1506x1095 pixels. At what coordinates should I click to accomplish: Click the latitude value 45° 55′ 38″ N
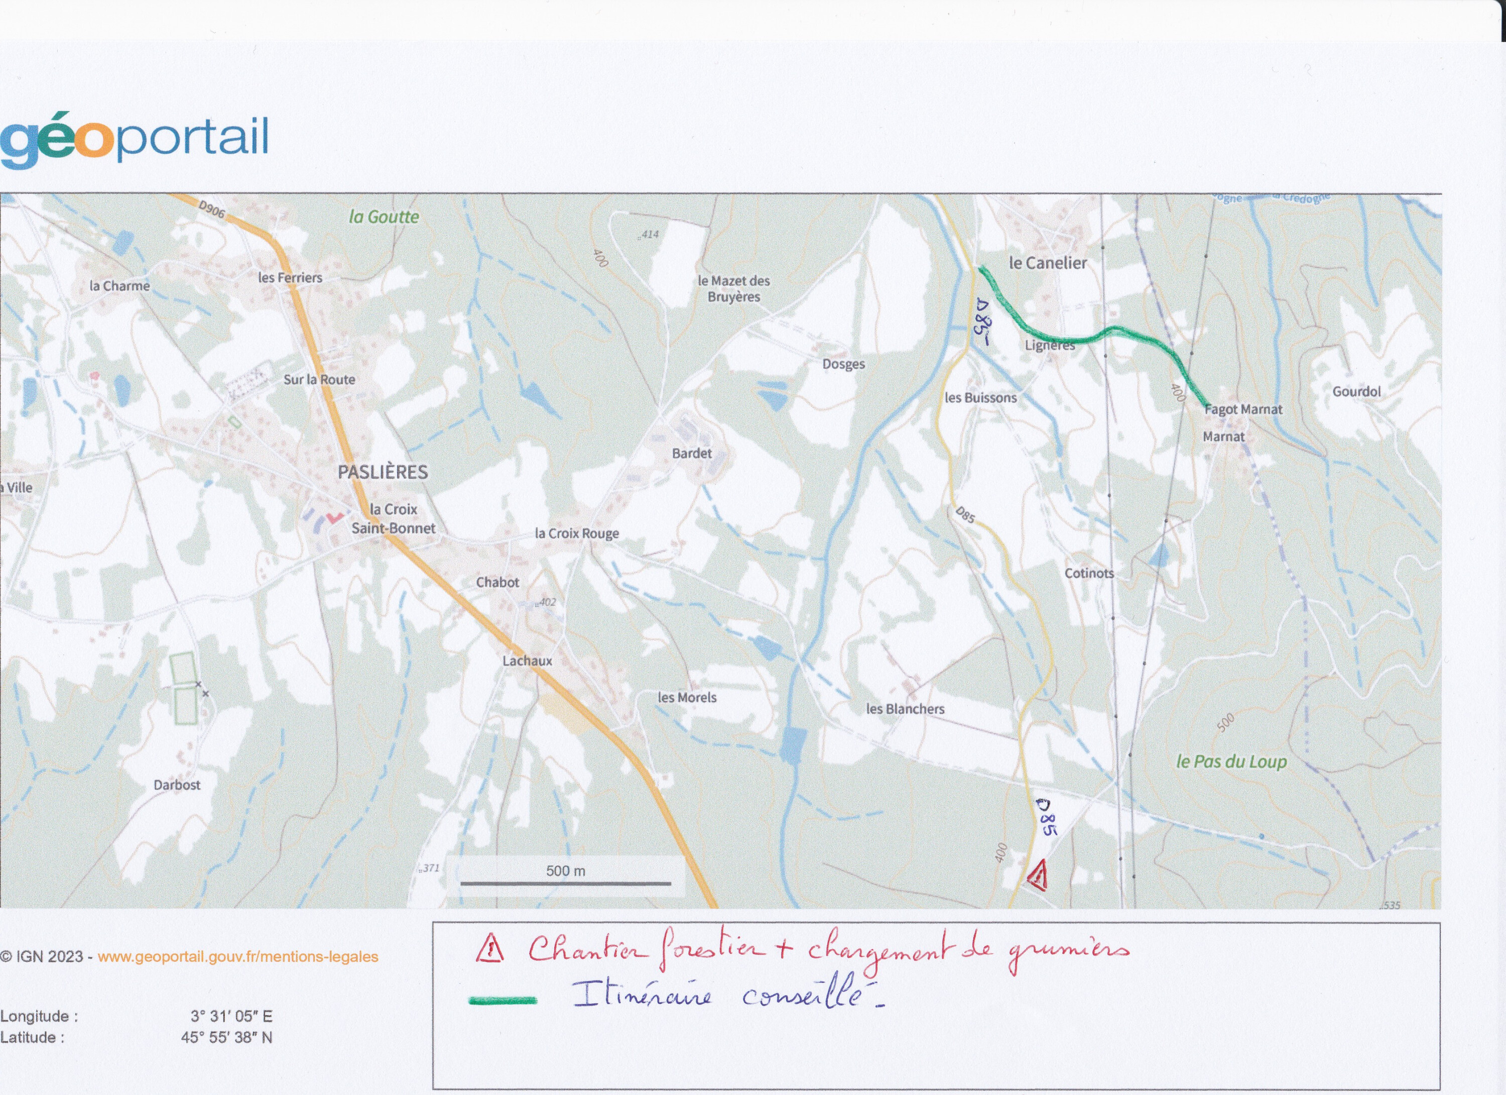[226, 1037]
